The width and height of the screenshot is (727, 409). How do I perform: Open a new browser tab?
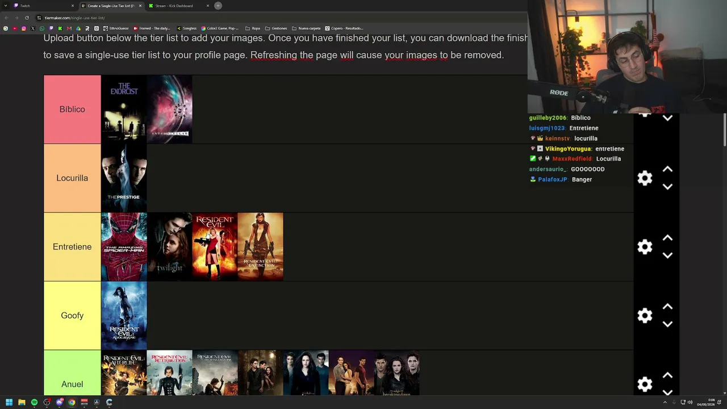pos(218,6)
